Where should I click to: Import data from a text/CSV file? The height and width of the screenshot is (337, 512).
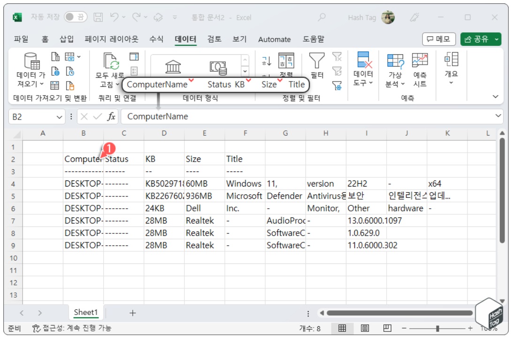coord(55,57)
